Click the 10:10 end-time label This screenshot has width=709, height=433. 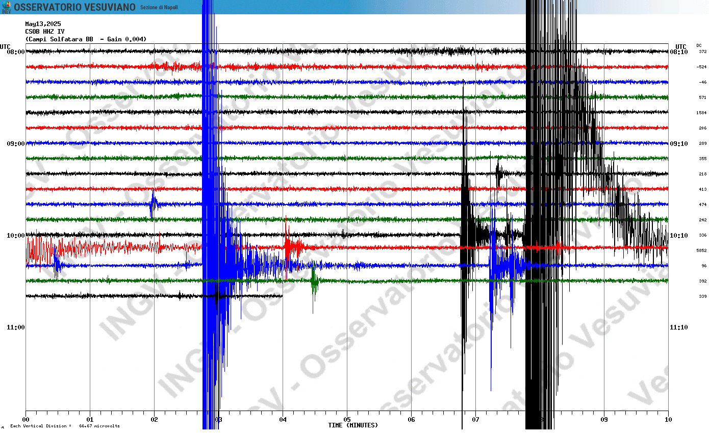[678, 236]
